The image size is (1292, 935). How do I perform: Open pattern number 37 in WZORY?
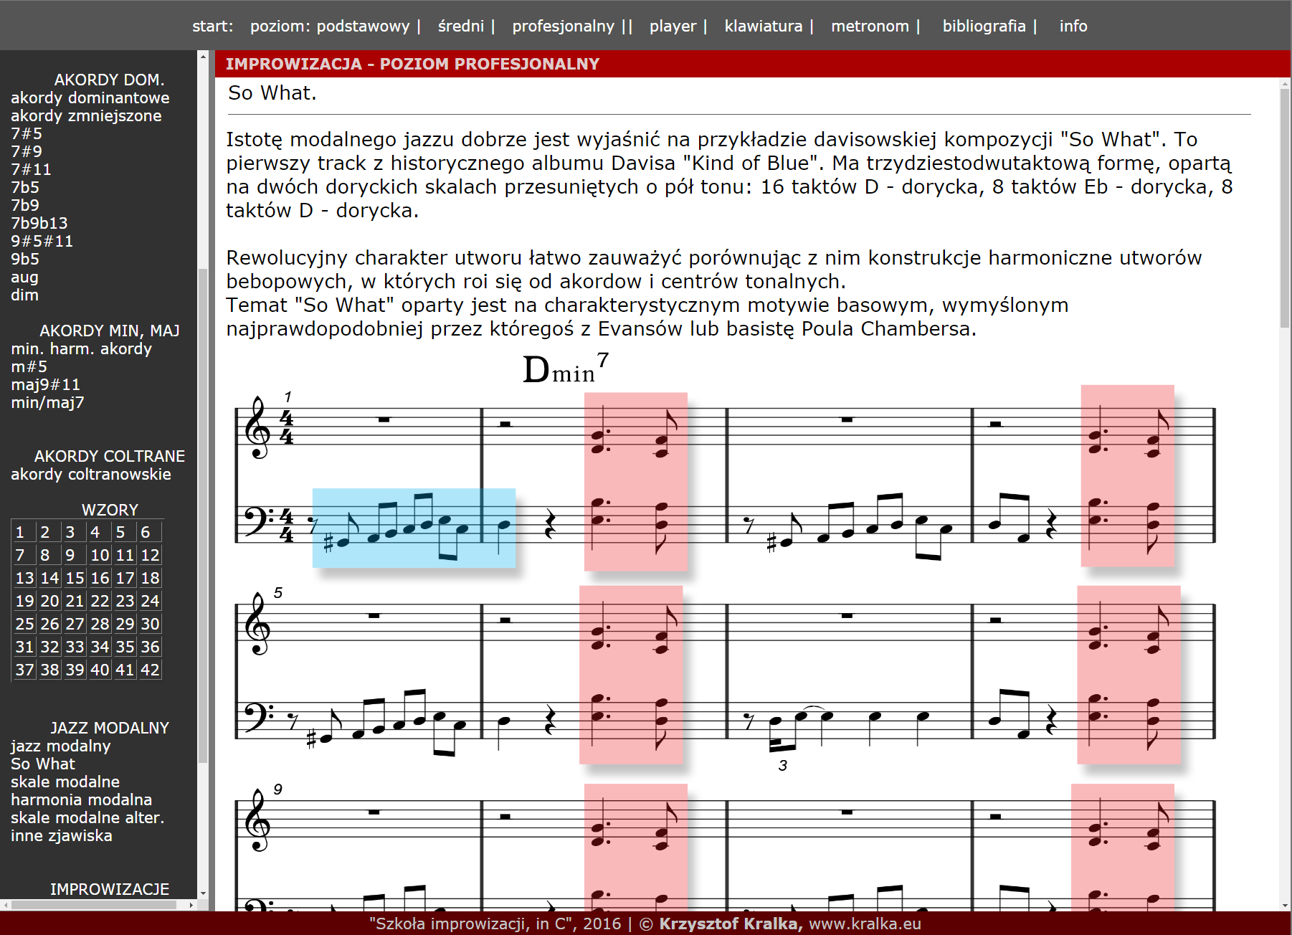pos(24,670)
